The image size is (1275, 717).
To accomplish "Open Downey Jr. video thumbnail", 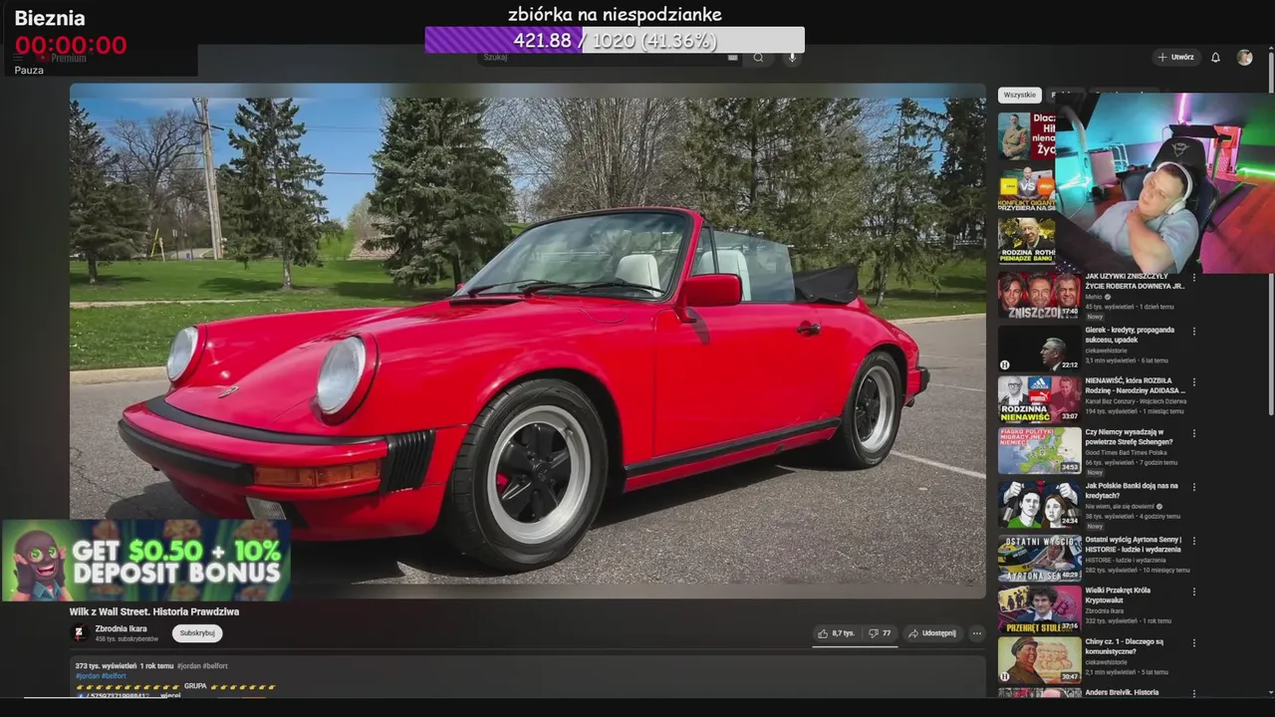I will point(1039,295).
